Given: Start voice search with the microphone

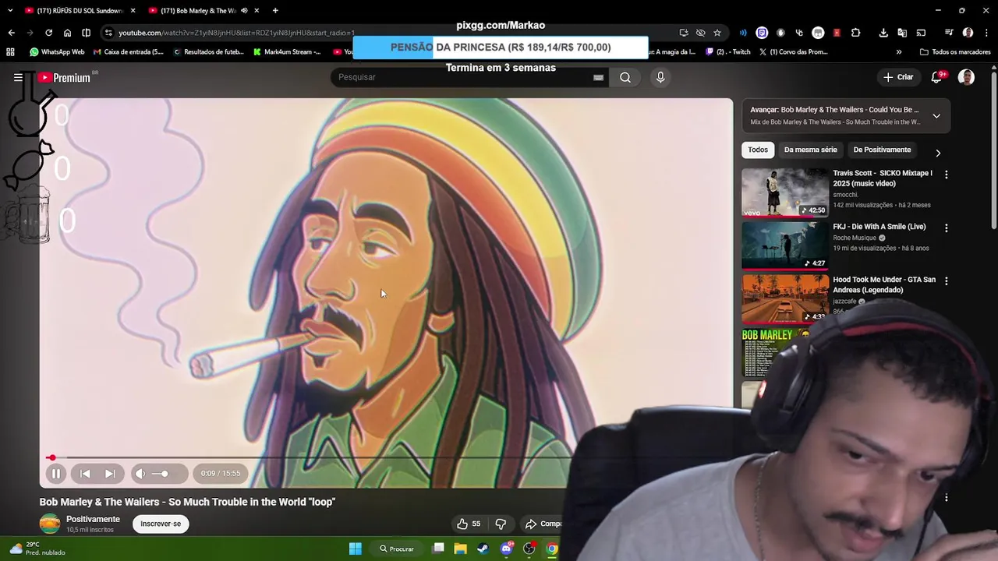Looking at the screenshot, I should click(x=660, y=77).
